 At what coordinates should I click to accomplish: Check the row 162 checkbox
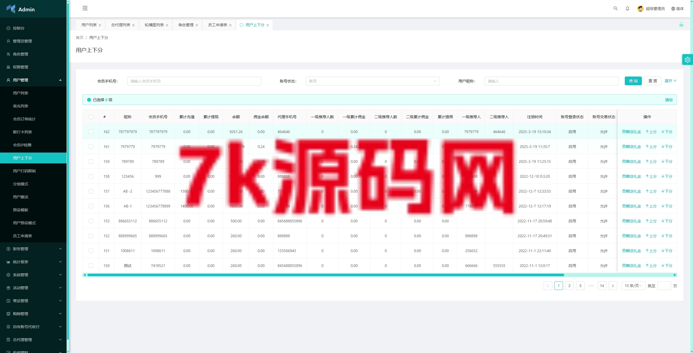[91, 132]
